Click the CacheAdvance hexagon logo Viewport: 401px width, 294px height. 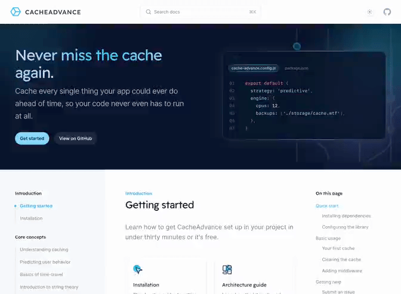16,12
